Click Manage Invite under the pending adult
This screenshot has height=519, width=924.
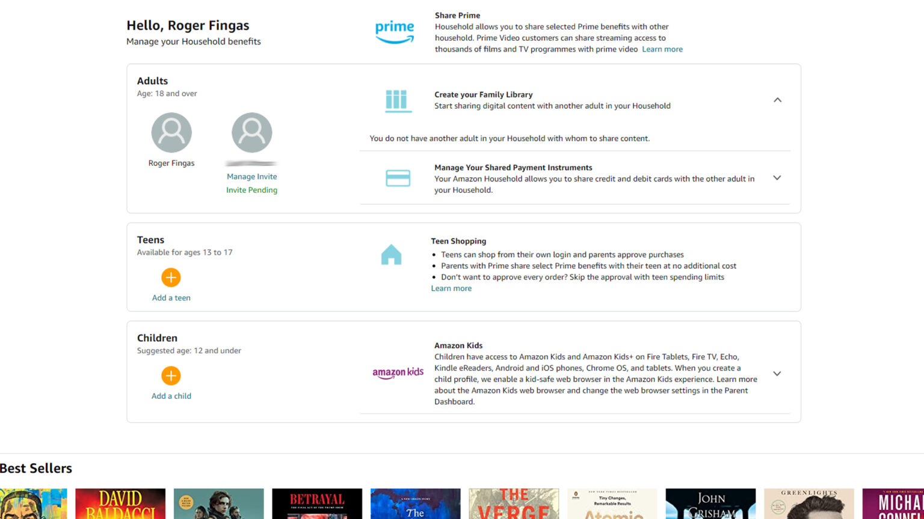click(251, 176)
